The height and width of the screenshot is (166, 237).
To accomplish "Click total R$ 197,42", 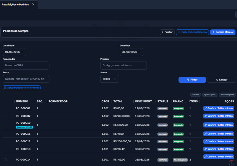I will coord(119,149).
